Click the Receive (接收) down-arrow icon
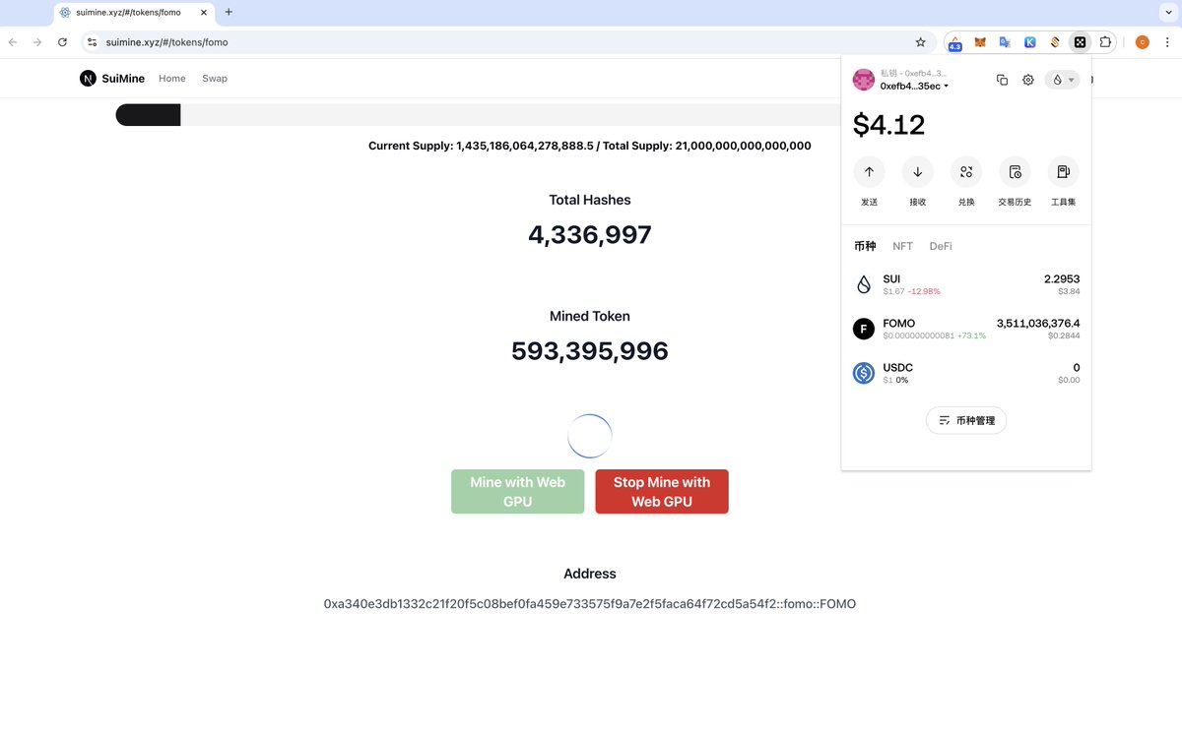1182x731 pixels. [917, 172]
